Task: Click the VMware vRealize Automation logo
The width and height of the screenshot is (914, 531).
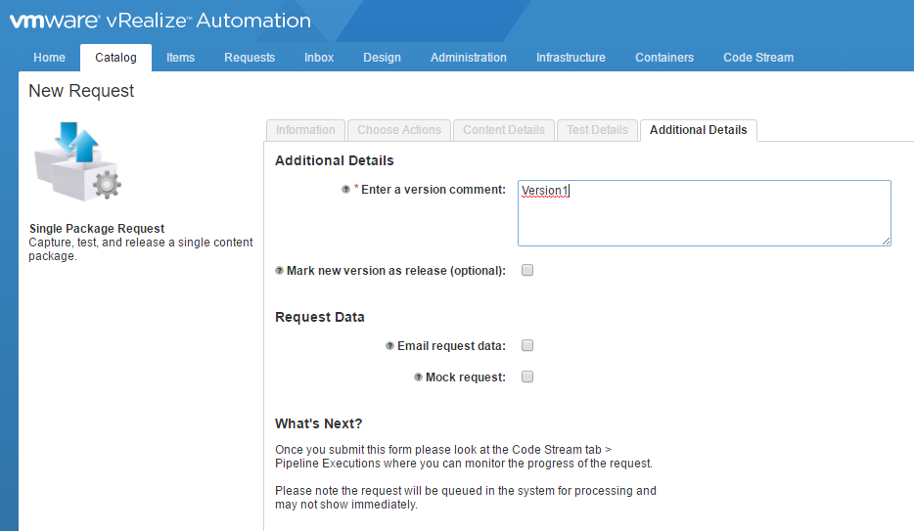Action: [x=160, y=21]
